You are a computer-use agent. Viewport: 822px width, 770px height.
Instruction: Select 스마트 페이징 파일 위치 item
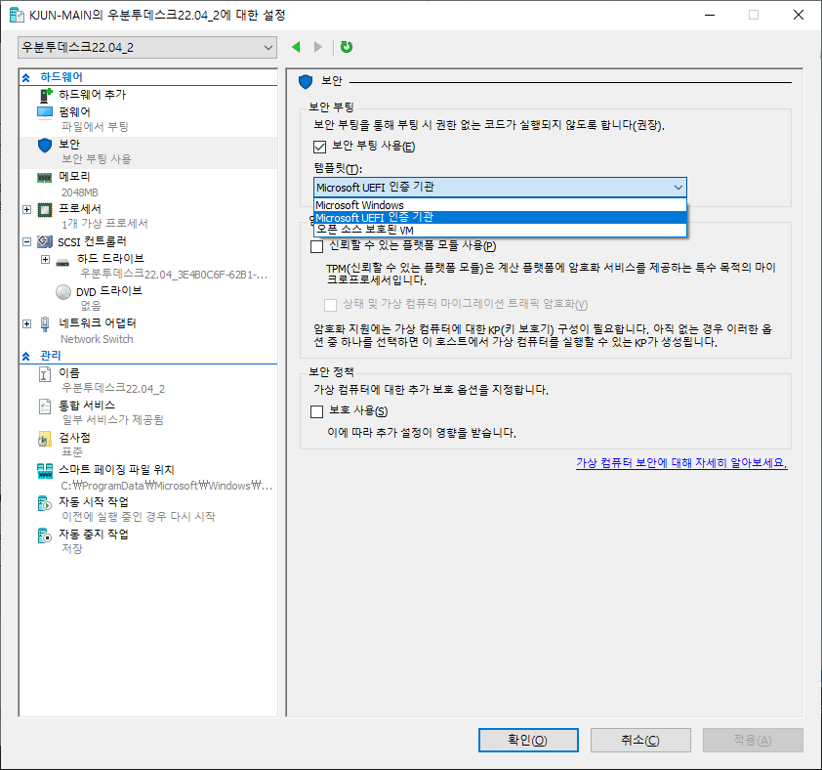click(148, 478)
